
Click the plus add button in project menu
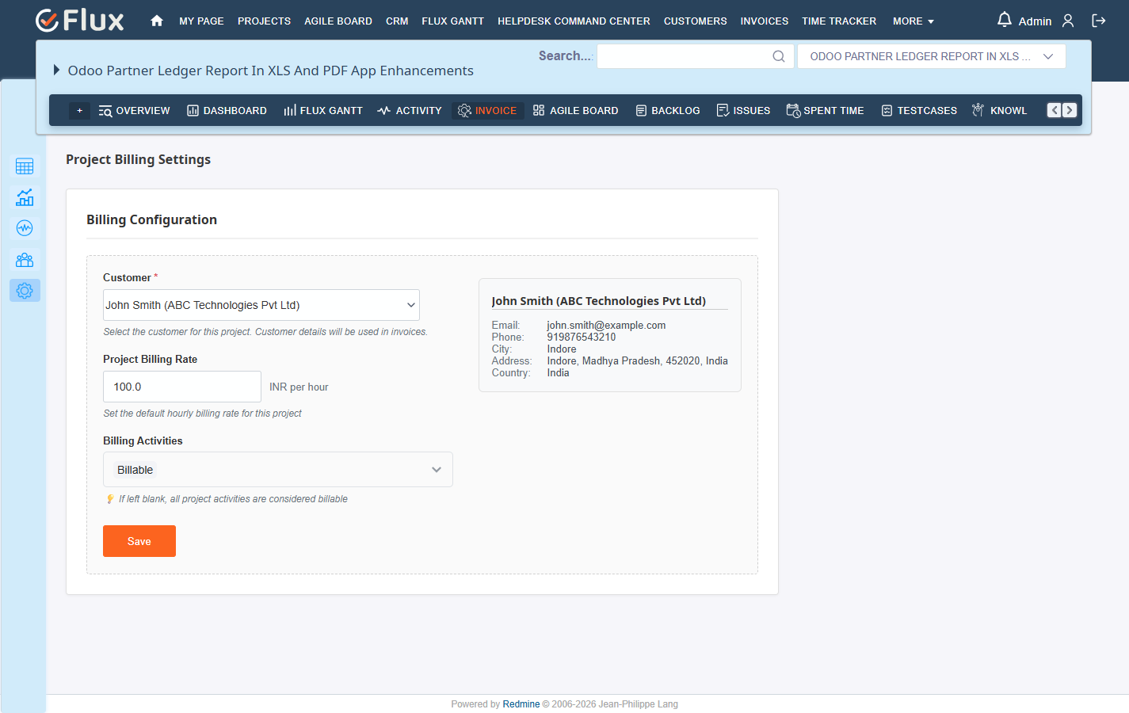79,111
